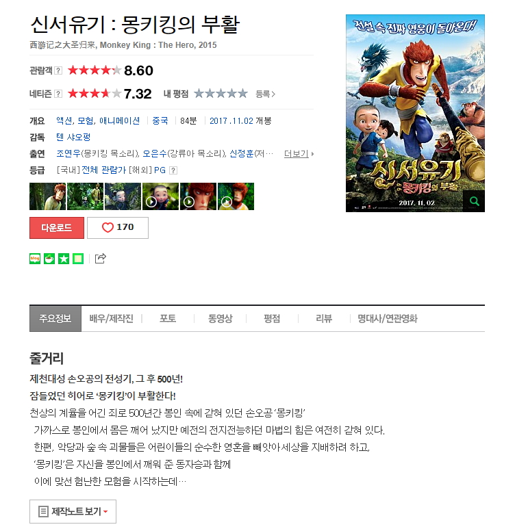Share to cafe via the cup icon
The width and height of the screenshot is (515, 529).
tap(49, 259)
